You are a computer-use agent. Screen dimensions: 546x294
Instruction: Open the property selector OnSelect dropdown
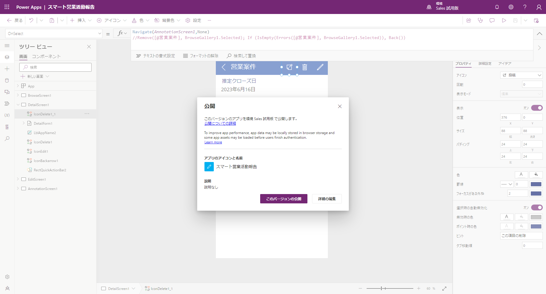click(x=54, y=34)
